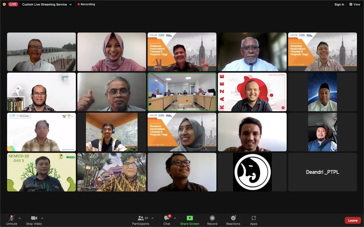364x227 pixels.
Task: Stop the camera video
Action: click(34, 220)
